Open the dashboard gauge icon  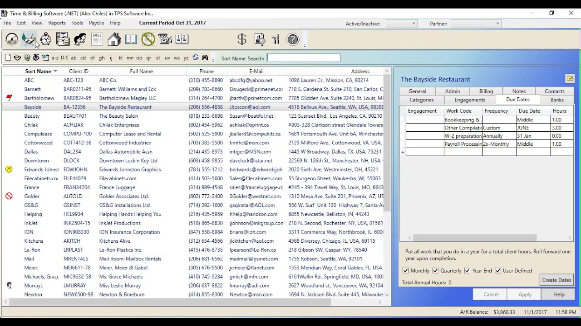pyautogui.click(x=12, y=39)
